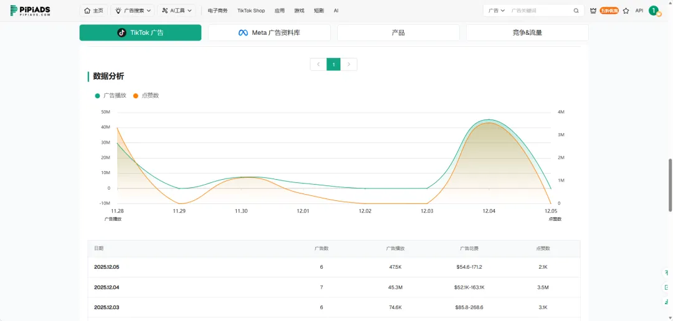Click the star favorites icon

point(626,11)
